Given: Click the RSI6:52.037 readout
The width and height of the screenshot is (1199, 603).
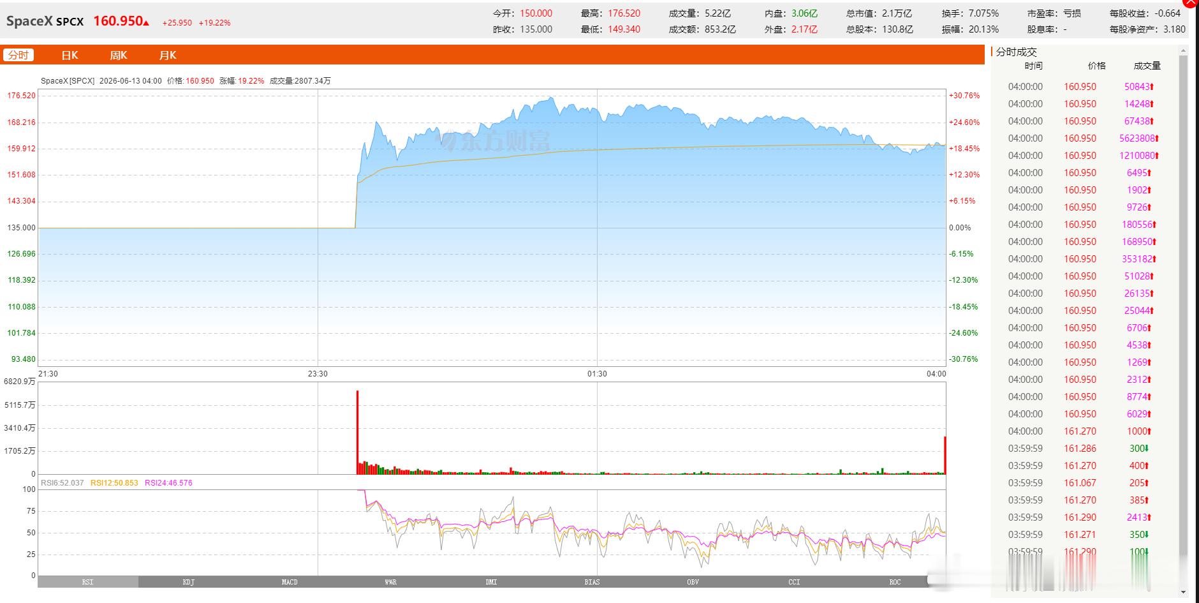Looking at the screenshot, I should click(x=62, y=483).
